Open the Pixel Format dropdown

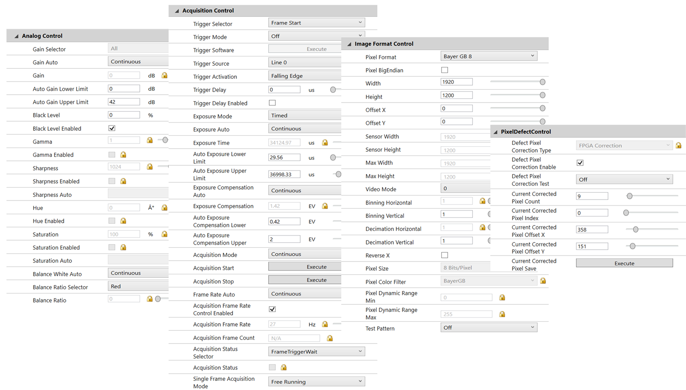pos(489,56)
